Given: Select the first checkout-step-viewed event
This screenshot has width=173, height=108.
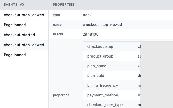Looking at the screenshot, I should [x=24, y=15].
